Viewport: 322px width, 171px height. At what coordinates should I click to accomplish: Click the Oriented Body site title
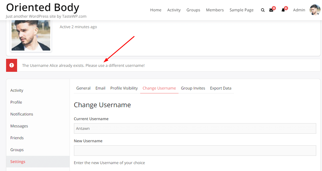click(42, 7)
